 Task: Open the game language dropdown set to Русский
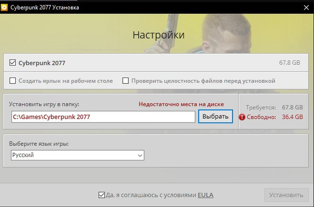[x=77, y=155]
